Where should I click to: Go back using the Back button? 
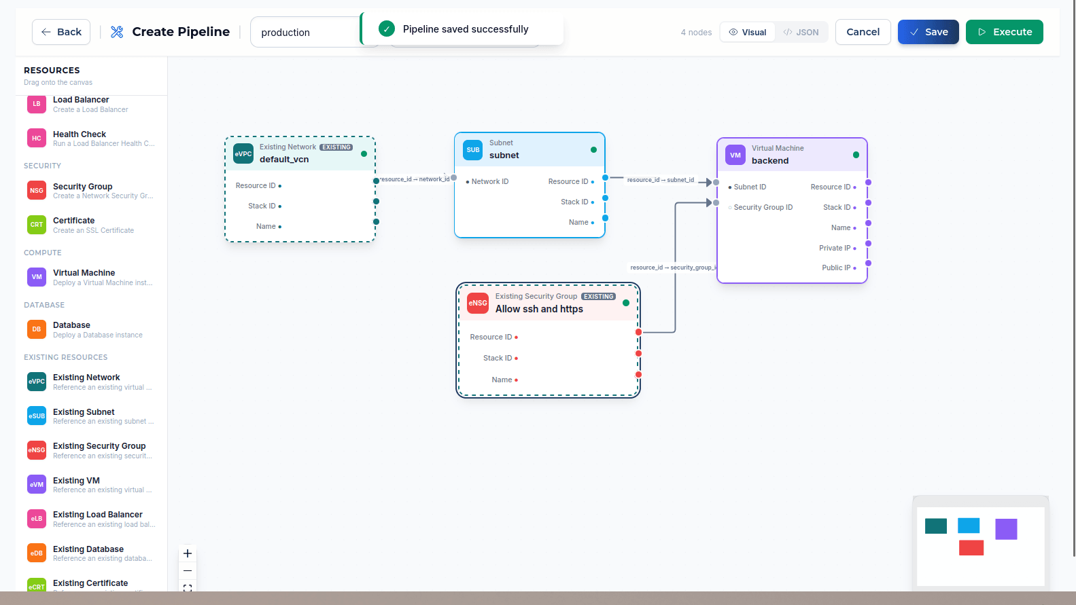[61, 32]
